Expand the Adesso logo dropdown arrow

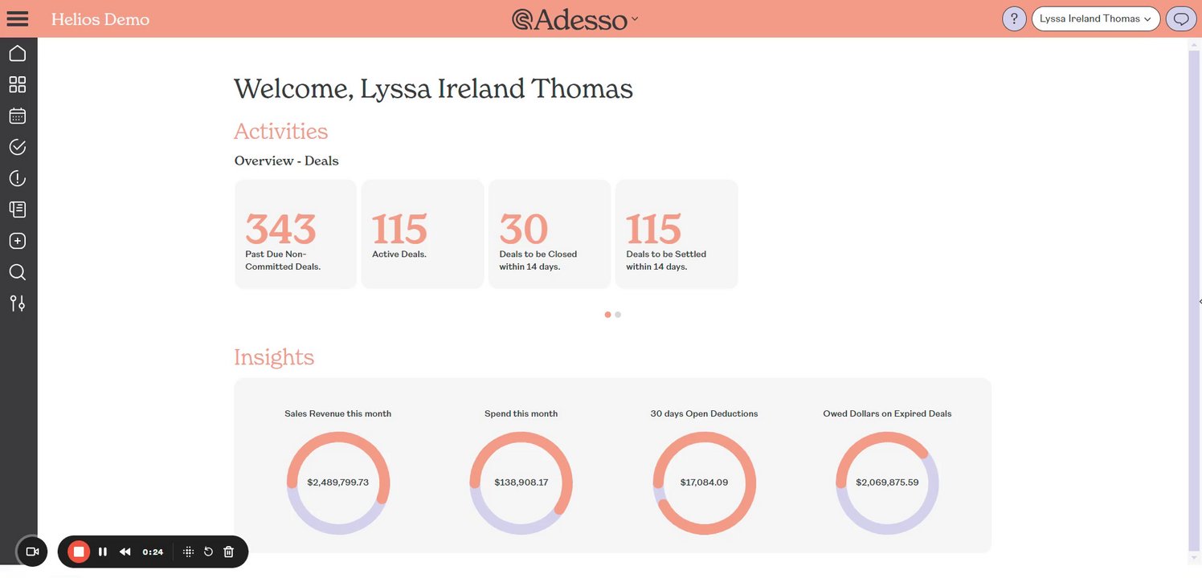pos(635,18)
